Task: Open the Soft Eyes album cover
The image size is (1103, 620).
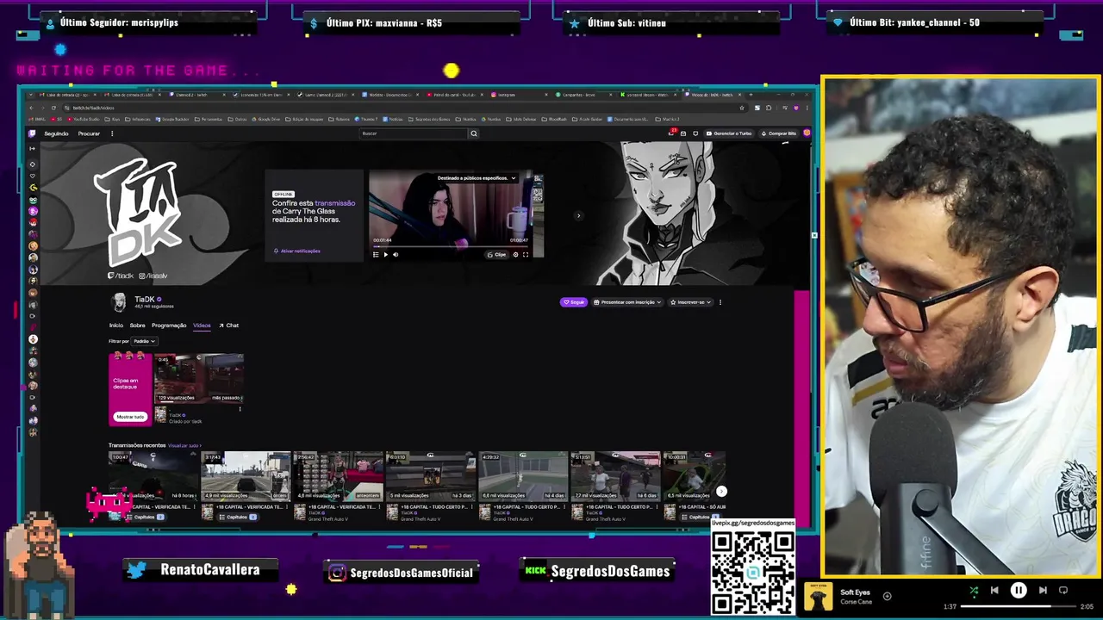Action: point(819,596)
